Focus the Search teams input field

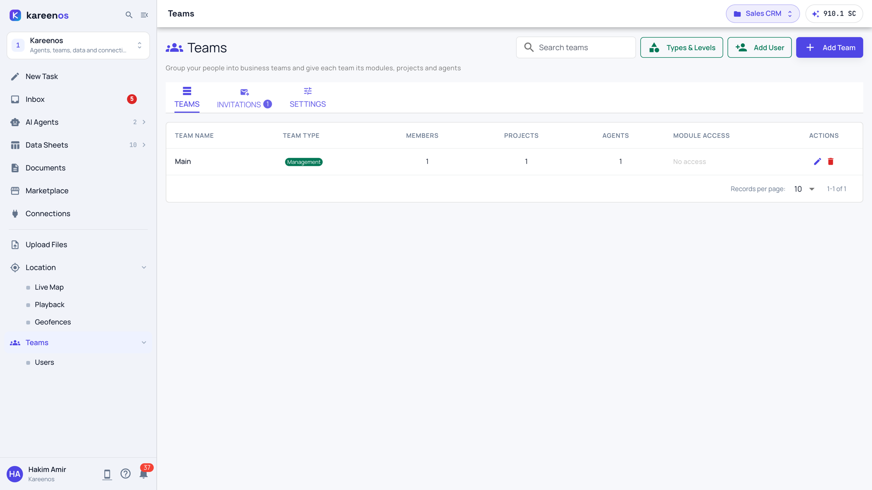(x=576, y=48)
